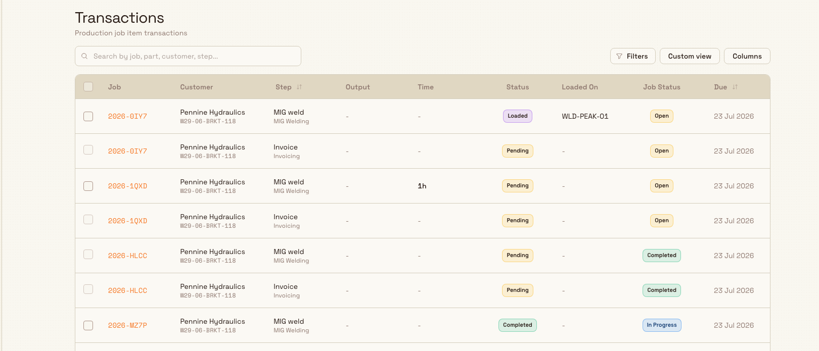Toggle the select-all header checkbox

click(88, 86)
